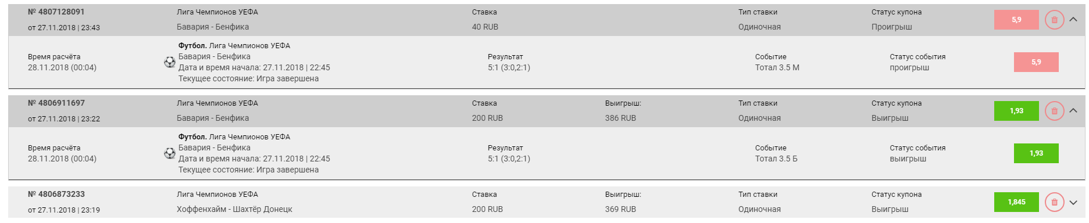
Task: Click red 5,9 odds badge in event row
Action: point(1036,62)
